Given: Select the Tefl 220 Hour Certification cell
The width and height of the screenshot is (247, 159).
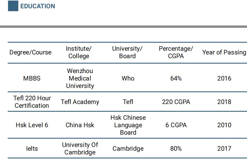Looking at the screenshot, I should [x=32, y=102].
